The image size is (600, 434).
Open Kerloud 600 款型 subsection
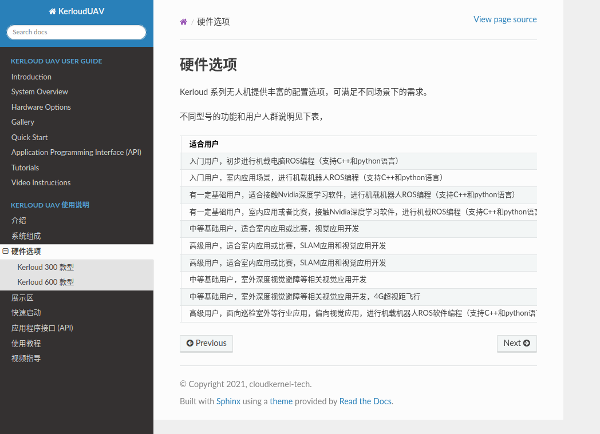click(x=46, y=282)
